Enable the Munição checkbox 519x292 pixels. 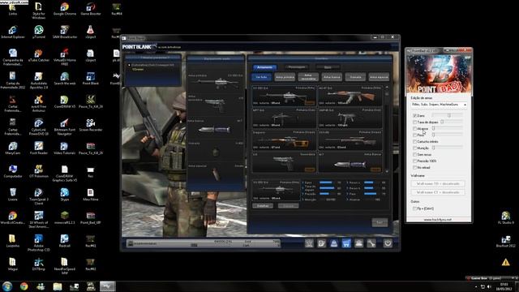[414, 148]
